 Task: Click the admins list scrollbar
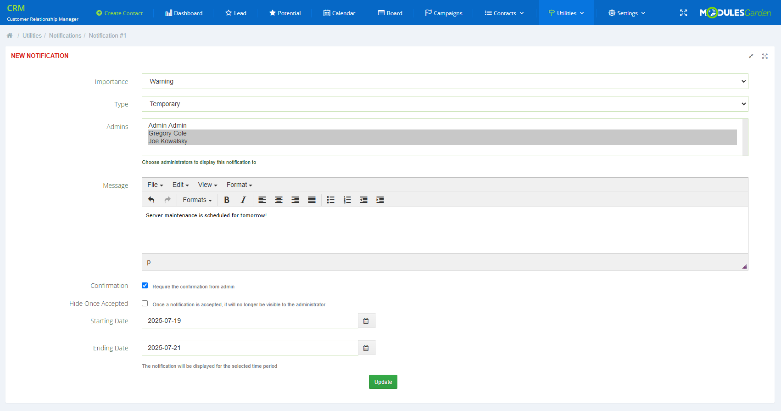coord(745,137)
